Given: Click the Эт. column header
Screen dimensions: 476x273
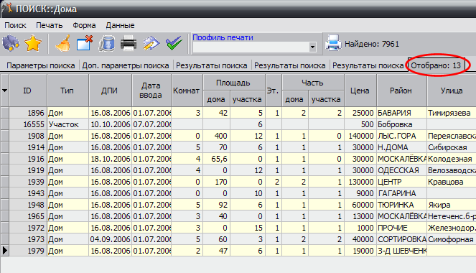Looking at the screenshot, I should [274, 91].
